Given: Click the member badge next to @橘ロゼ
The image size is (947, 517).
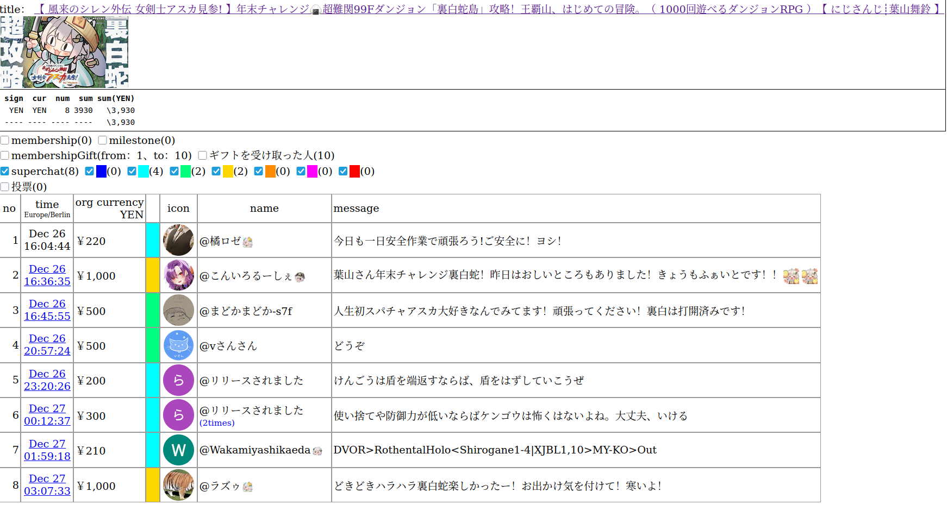Looking at the screenshot, I should click(247, 242).
